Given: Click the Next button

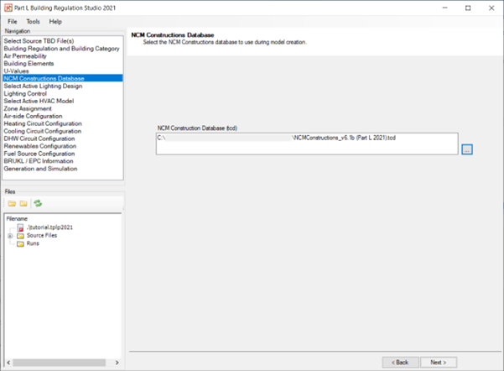Looking at the screenshot, I should point(439,363).
